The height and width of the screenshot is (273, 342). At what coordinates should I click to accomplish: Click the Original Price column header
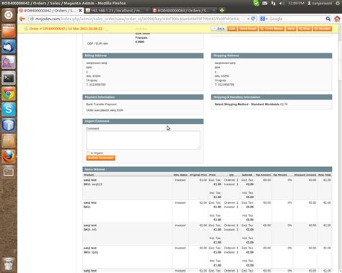(x=198, y=175)
